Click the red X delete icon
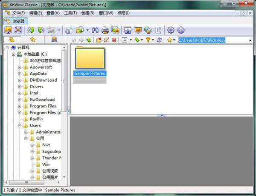Image resolution: width=256 pixels, height=196 pixels. click(x=114, y=40)
